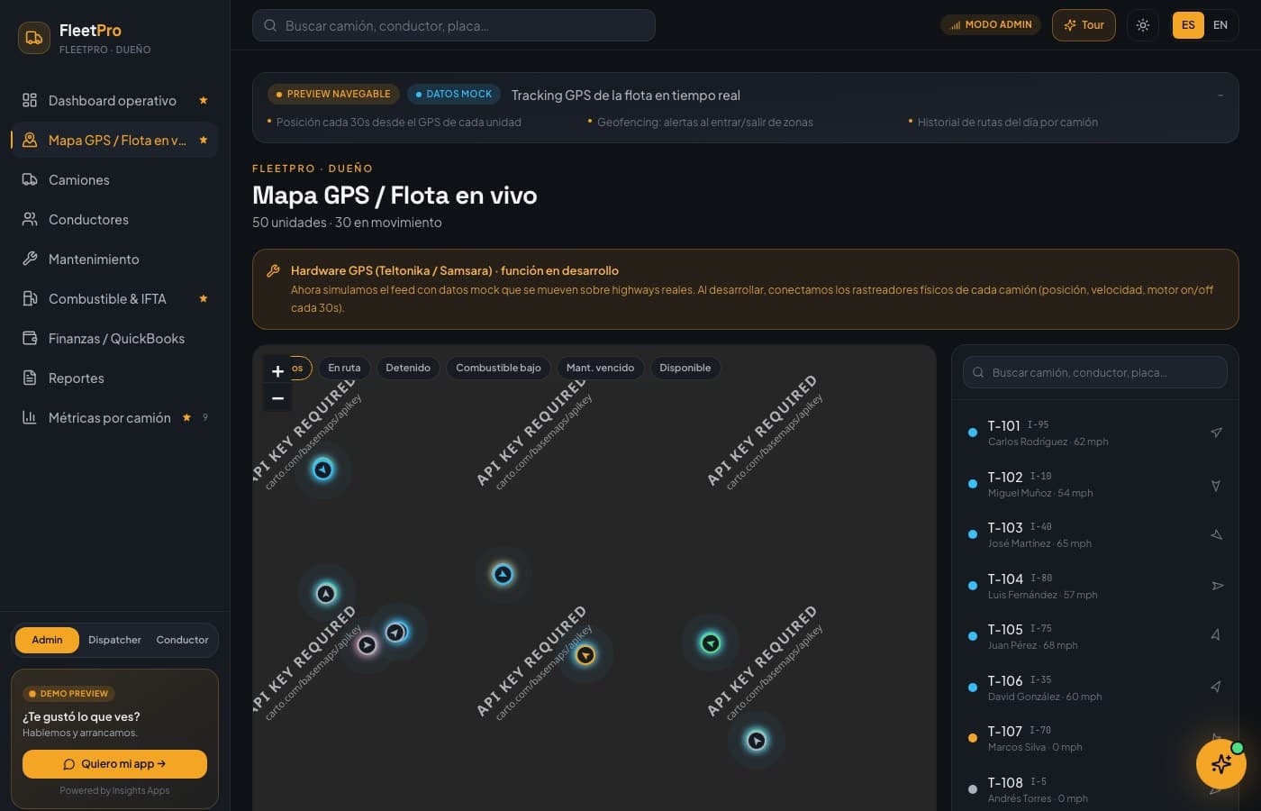The width and height of the screenshot is (1261, 811).
Task: Open Dashboard operativo in the sidebar
Action: (114, 100)
